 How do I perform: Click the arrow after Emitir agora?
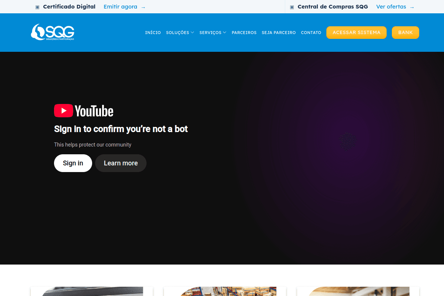point(143,7)
